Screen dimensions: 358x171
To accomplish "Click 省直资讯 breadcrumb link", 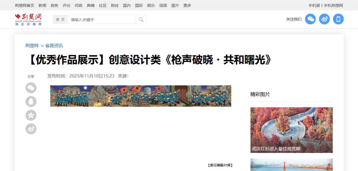I will tap(54, 46).
